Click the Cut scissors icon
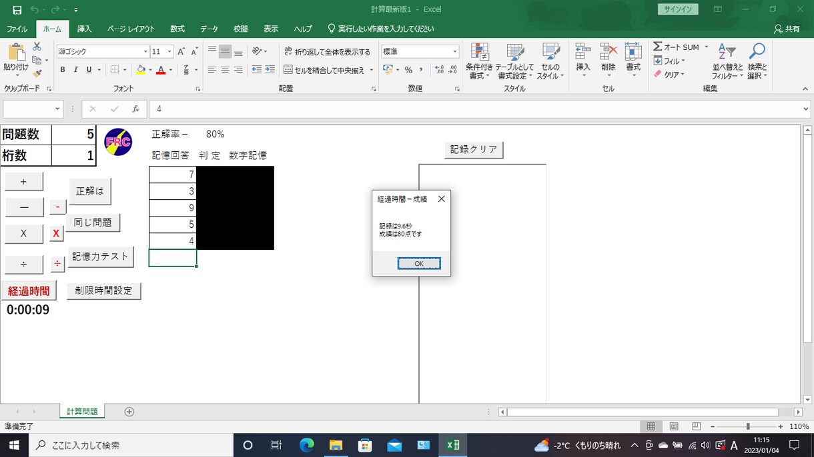The image size is (814, 457). [x=37, y=47]
